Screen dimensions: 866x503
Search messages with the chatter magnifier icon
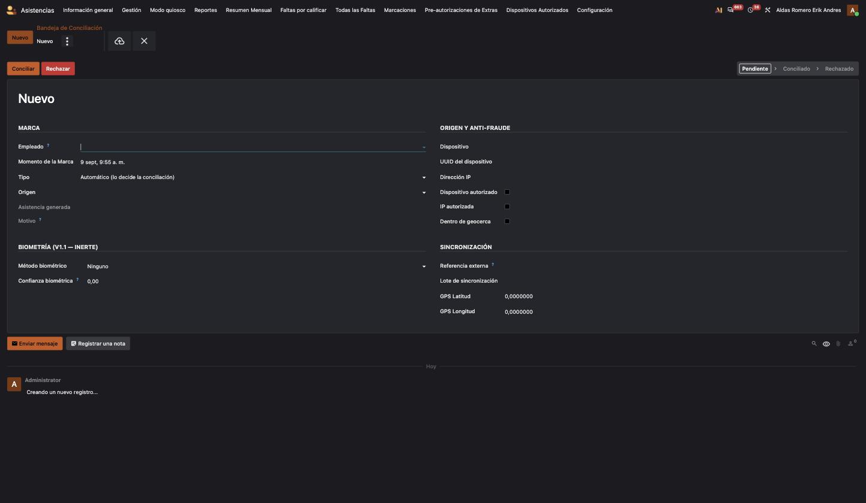814,344
